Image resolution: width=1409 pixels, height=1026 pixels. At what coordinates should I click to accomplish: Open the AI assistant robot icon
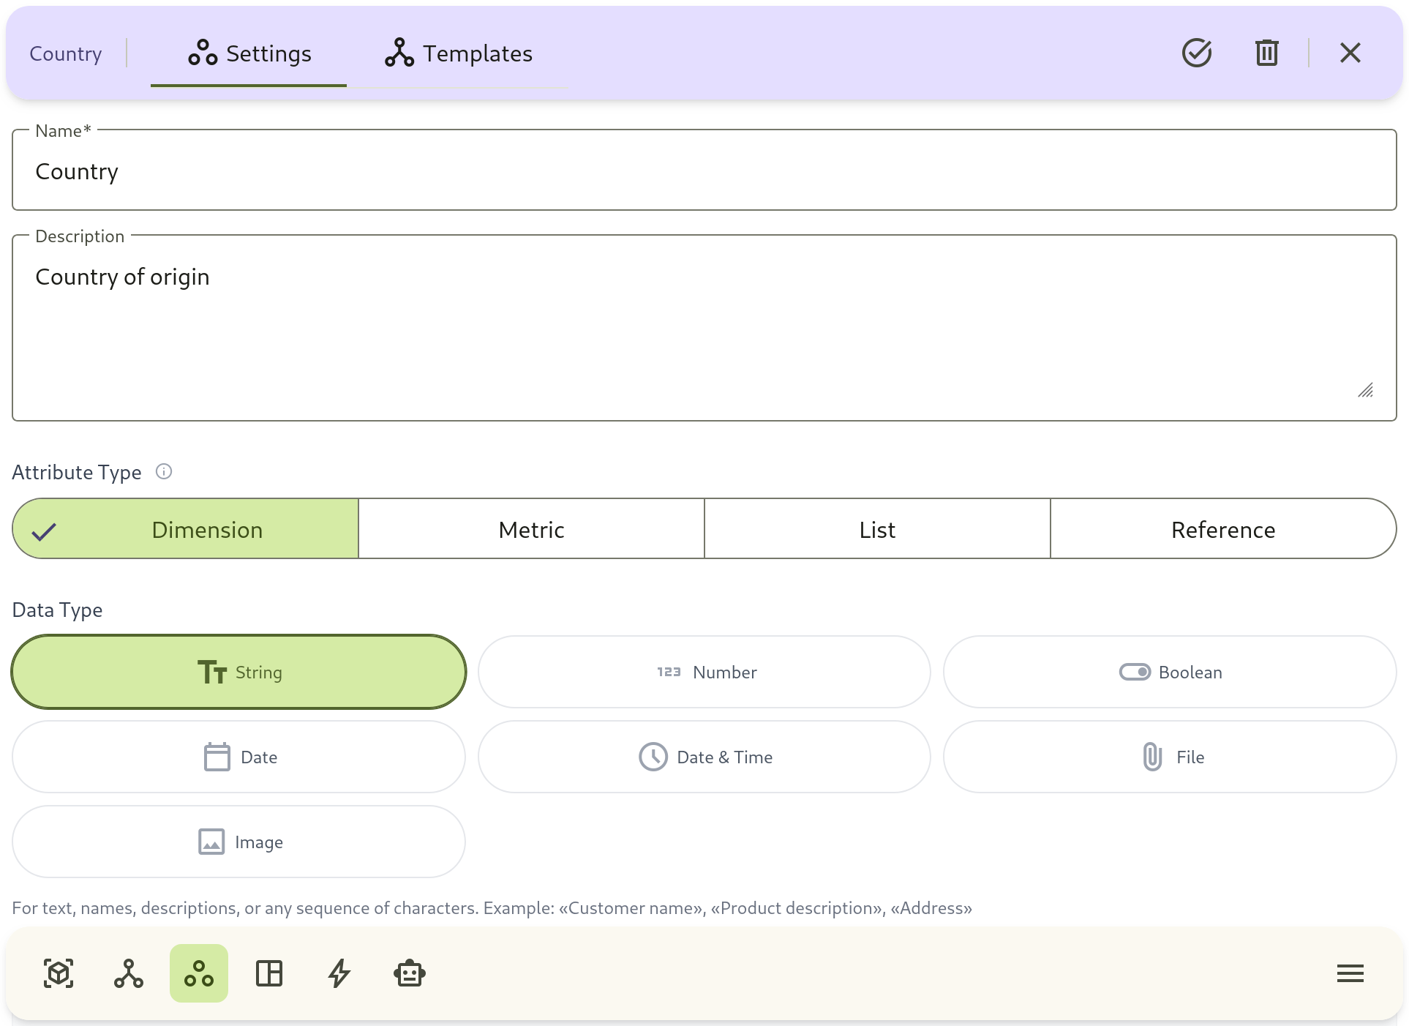[409, 973]
